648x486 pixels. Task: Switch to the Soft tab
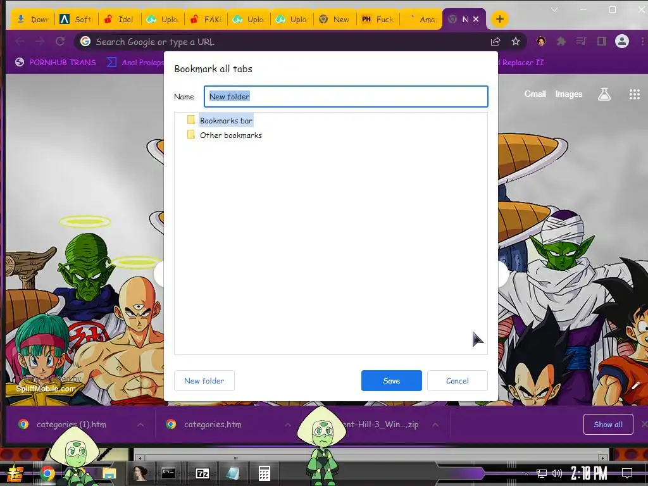(77, 20)
